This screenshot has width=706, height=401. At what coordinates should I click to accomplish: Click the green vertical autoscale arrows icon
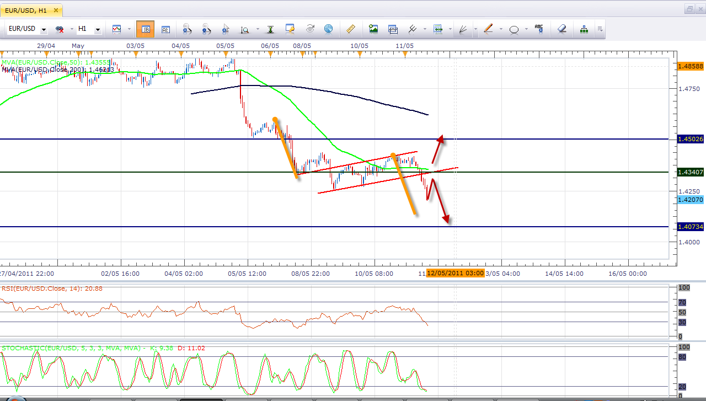pos(270,29)
